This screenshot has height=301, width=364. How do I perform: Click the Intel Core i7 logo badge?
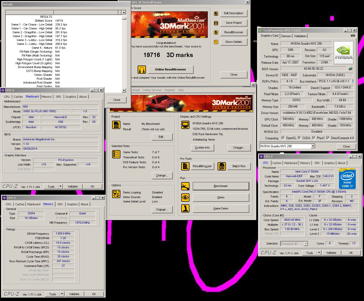347,179
